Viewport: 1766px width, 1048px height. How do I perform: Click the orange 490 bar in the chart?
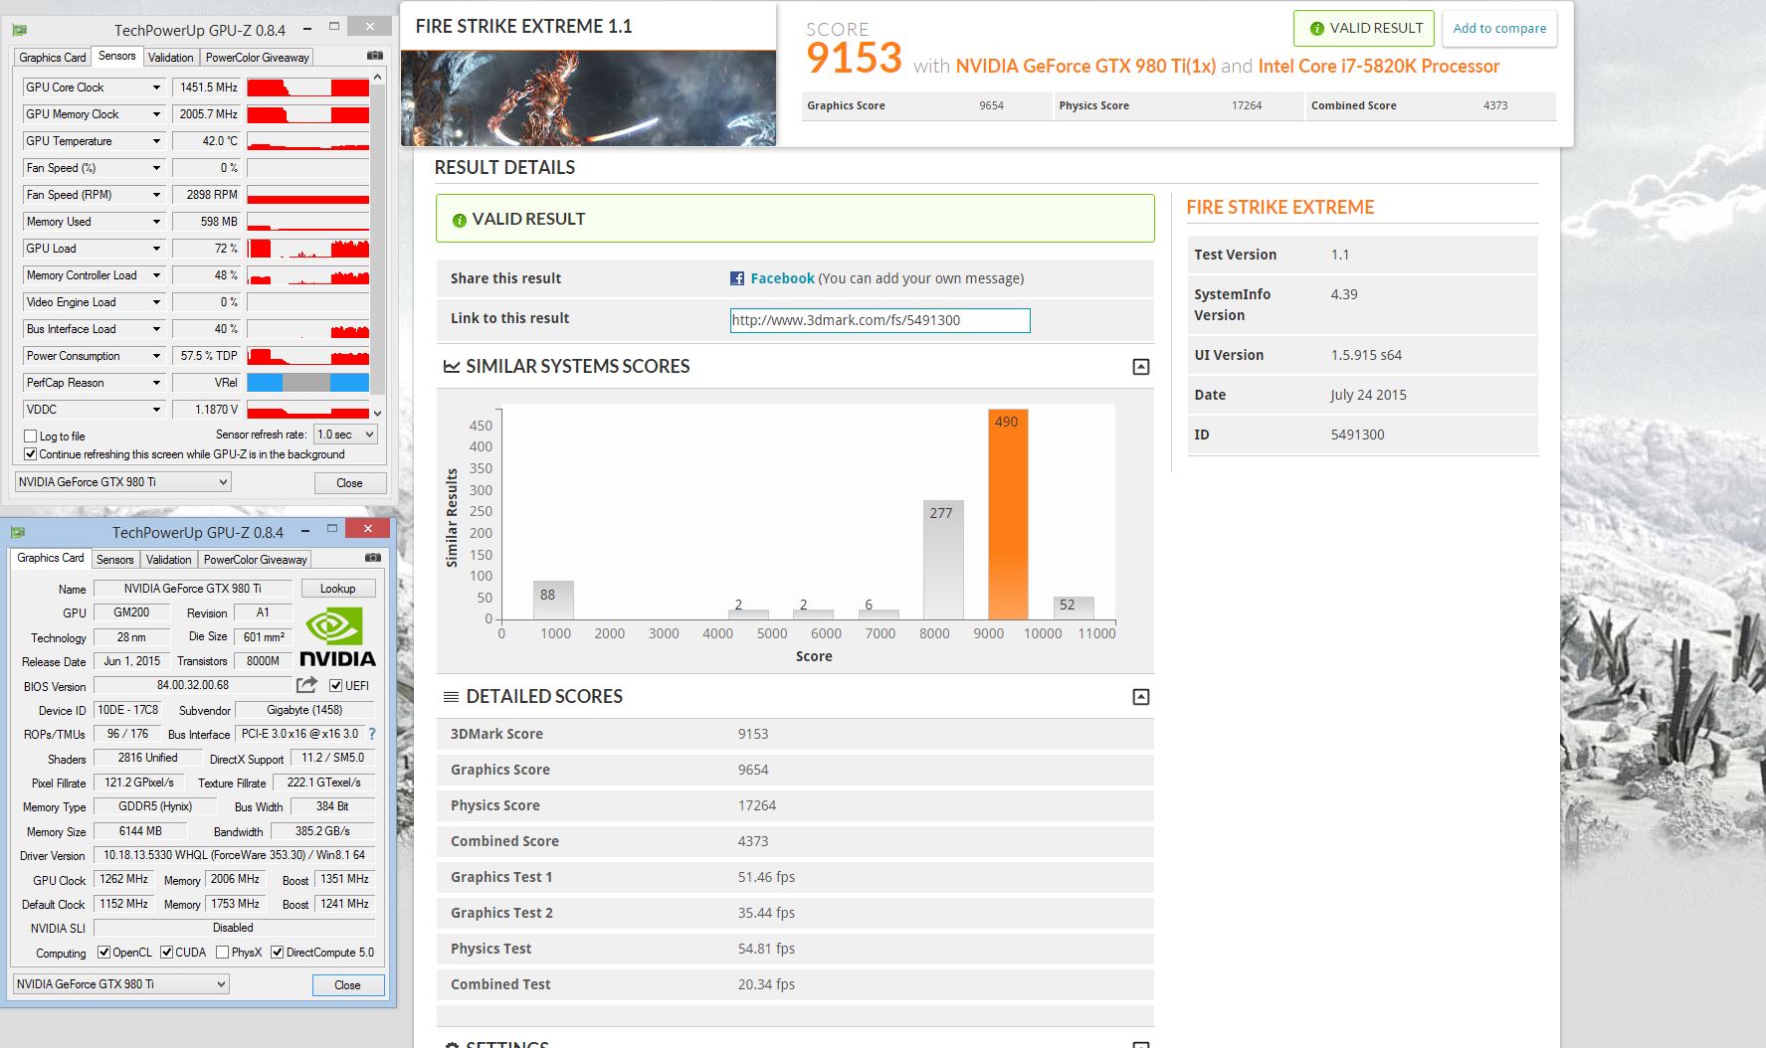click(x=1008, y=514)
